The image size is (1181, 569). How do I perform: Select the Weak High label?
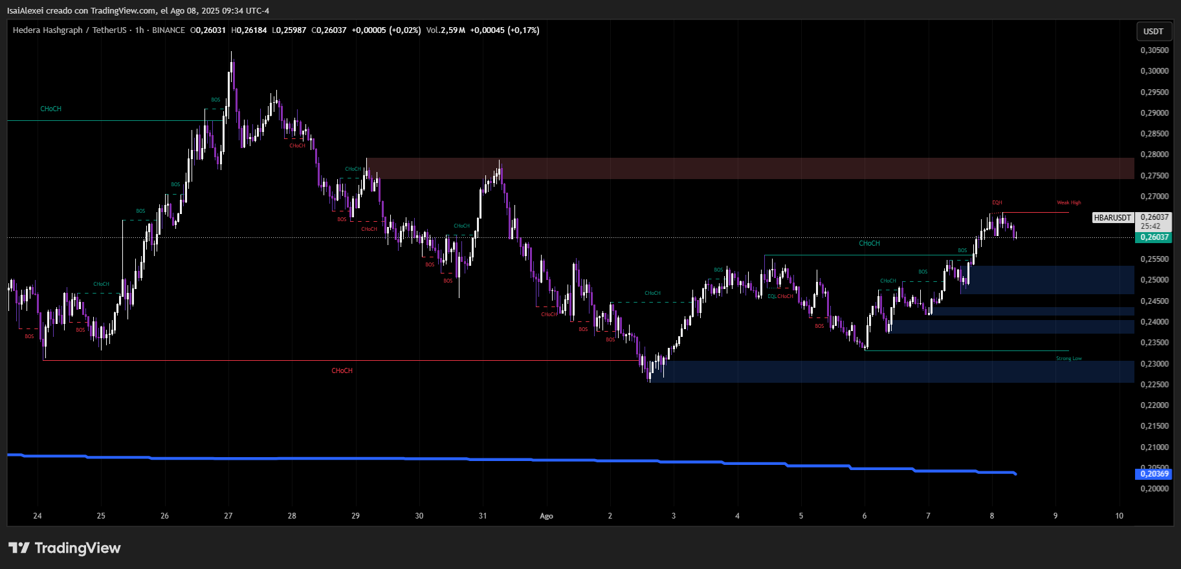tap(1068, 202)
